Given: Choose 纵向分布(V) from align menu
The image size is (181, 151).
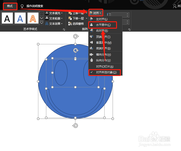Looking at the screenshot, I should point(105,60).
